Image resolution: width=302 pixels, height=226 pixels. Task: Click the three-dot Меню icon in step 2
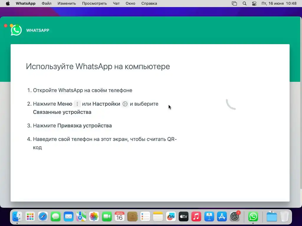tap(77, 104)
